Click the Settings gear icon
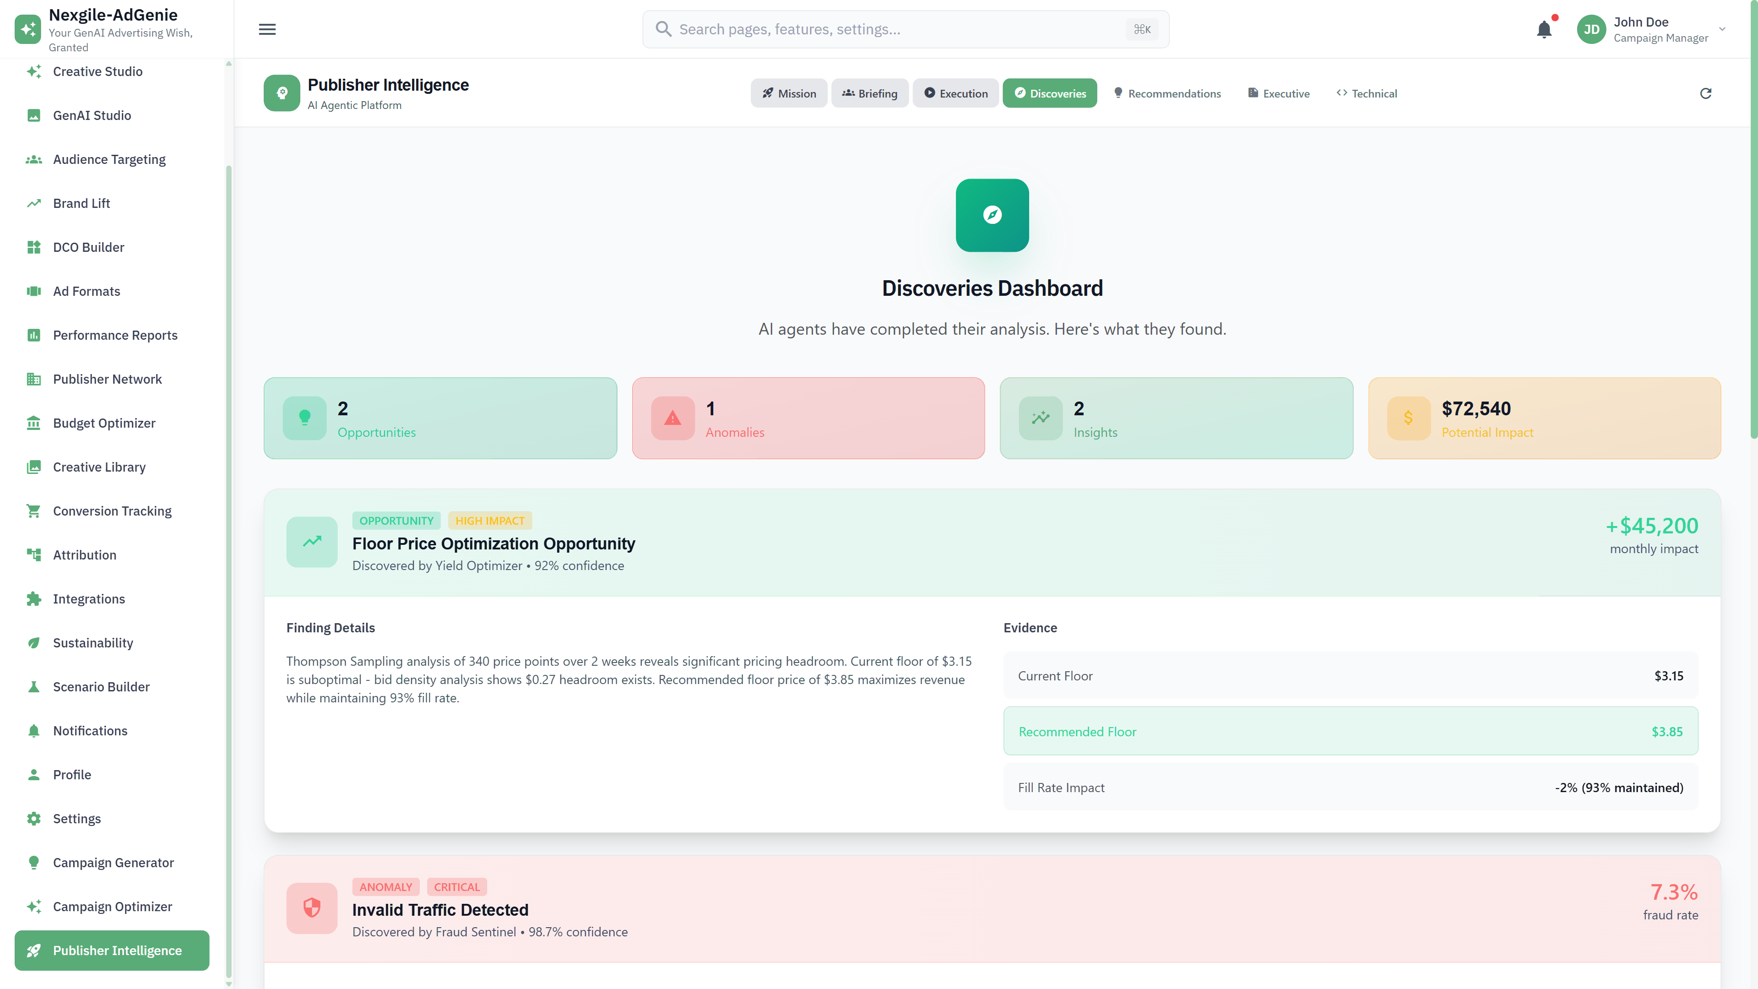 click(x=34, y=818)
